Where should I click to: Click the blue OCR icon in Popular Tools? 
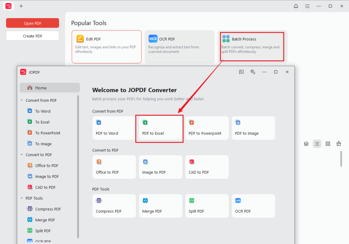click(153, 39)
